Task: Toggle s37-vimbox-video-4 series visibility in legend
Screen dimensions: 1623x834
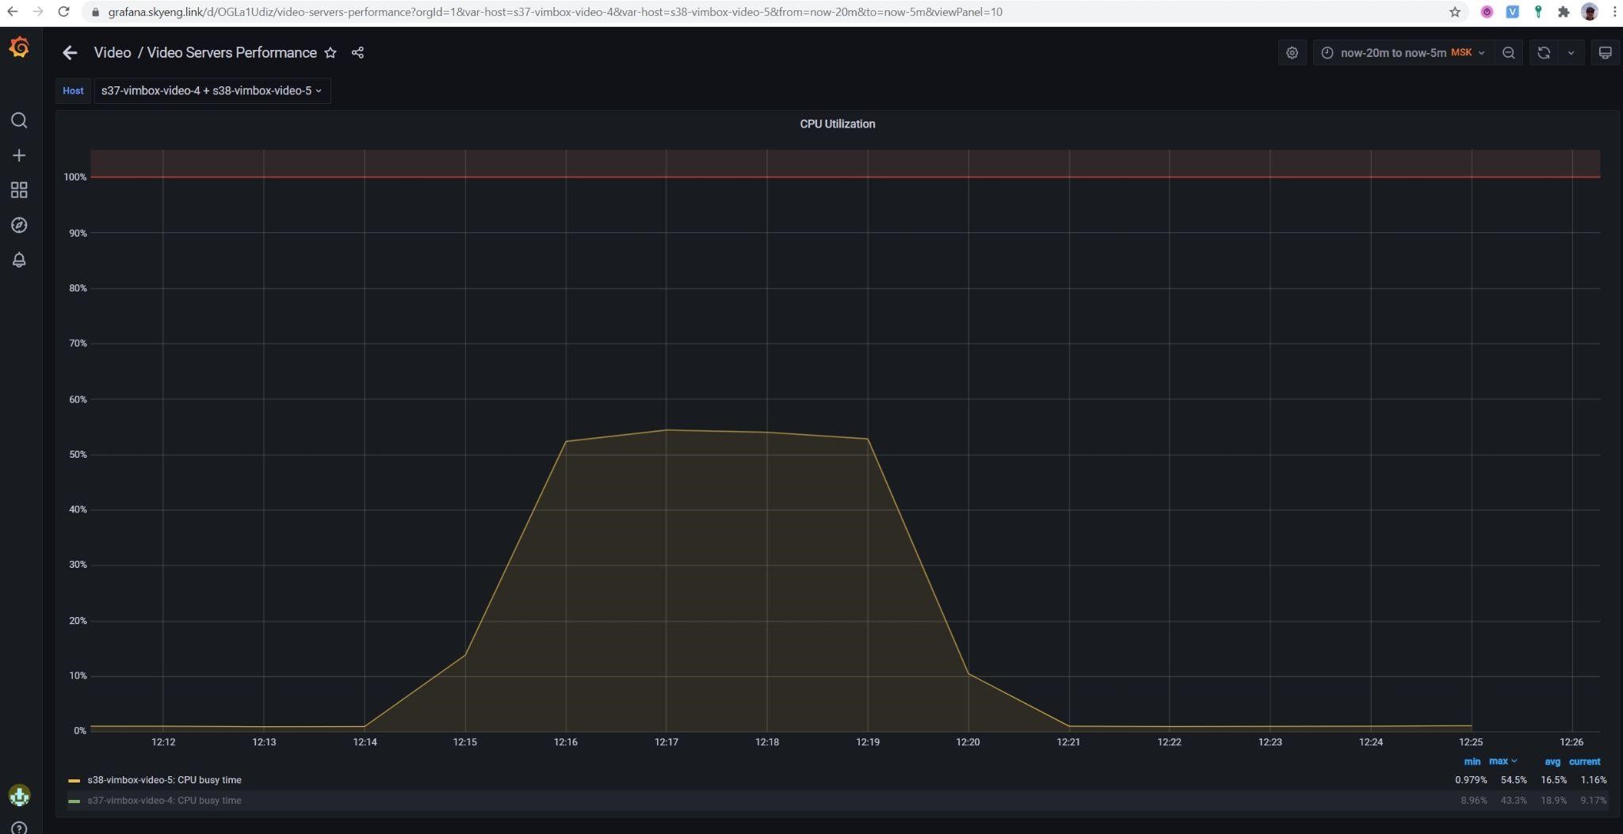Action: pos(164,801)
